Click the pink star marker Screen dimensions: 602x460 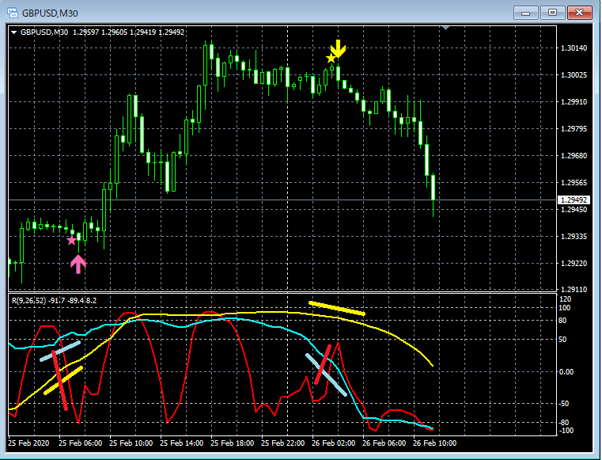(x=71, y=241)
